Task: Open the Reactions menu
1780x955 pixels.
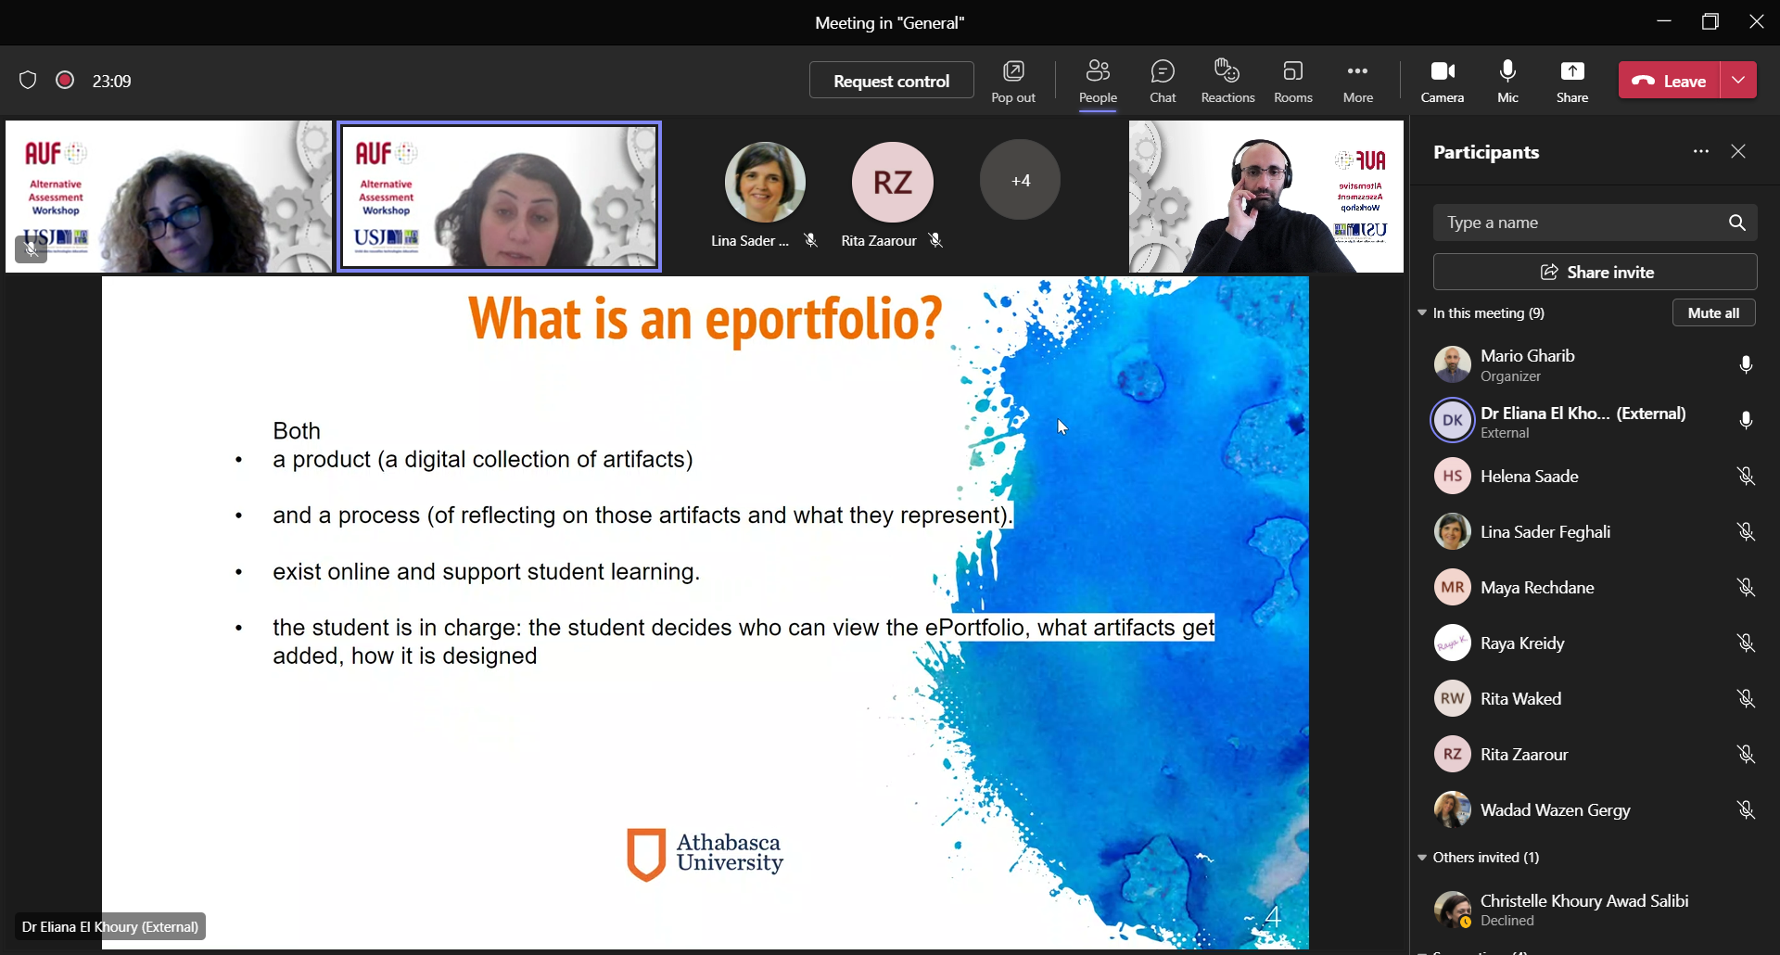Action: (x=1227, y=82)
